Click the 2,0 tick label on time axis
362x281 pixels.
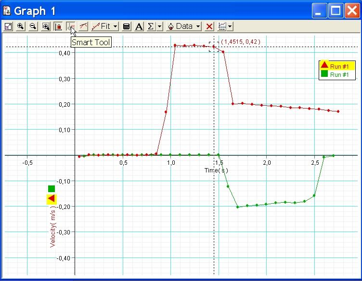click(267, 163)
